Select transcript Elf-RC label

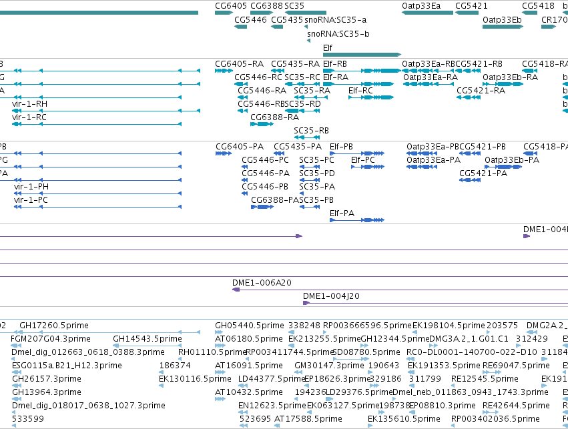coord(360,91)
